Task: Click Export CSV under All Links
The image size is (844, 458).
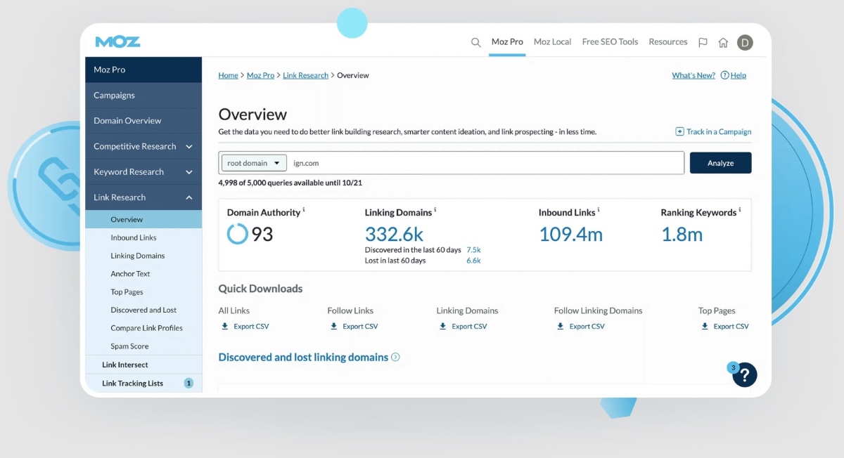Action: pos(251,326)
